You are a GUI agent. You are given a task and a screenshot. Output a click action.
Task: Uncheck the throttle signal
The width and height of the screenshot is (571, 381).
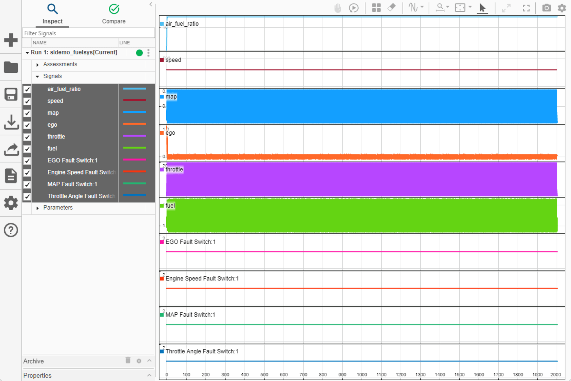click(27, 137)
